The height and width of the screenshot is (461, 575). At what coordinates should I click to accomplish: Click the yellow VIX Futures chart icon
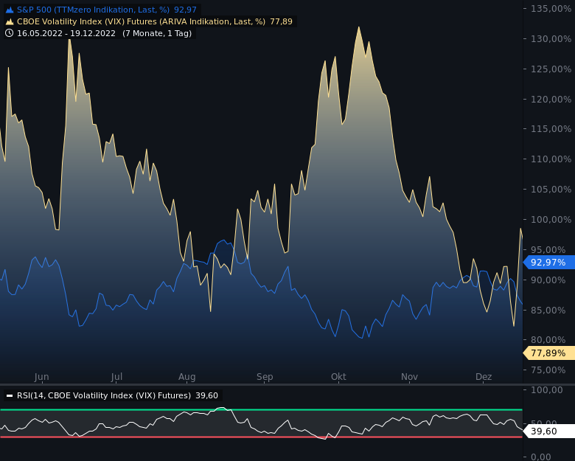pos(10,22)
